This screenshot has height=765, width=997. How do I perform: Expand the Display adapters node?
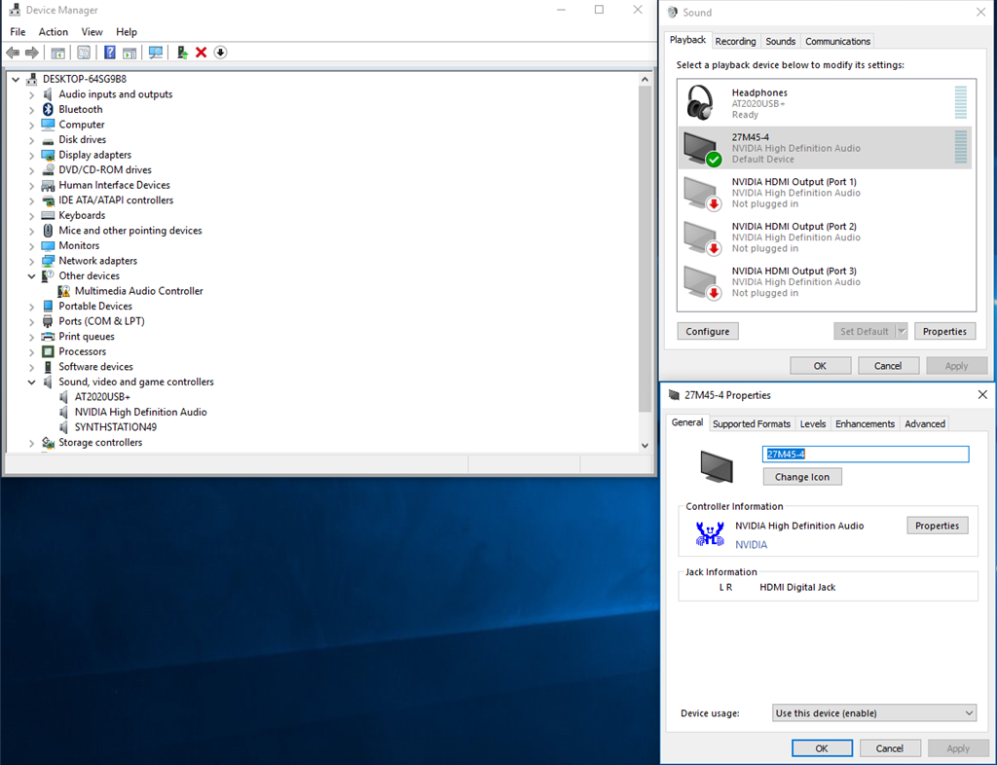point(32,155)
